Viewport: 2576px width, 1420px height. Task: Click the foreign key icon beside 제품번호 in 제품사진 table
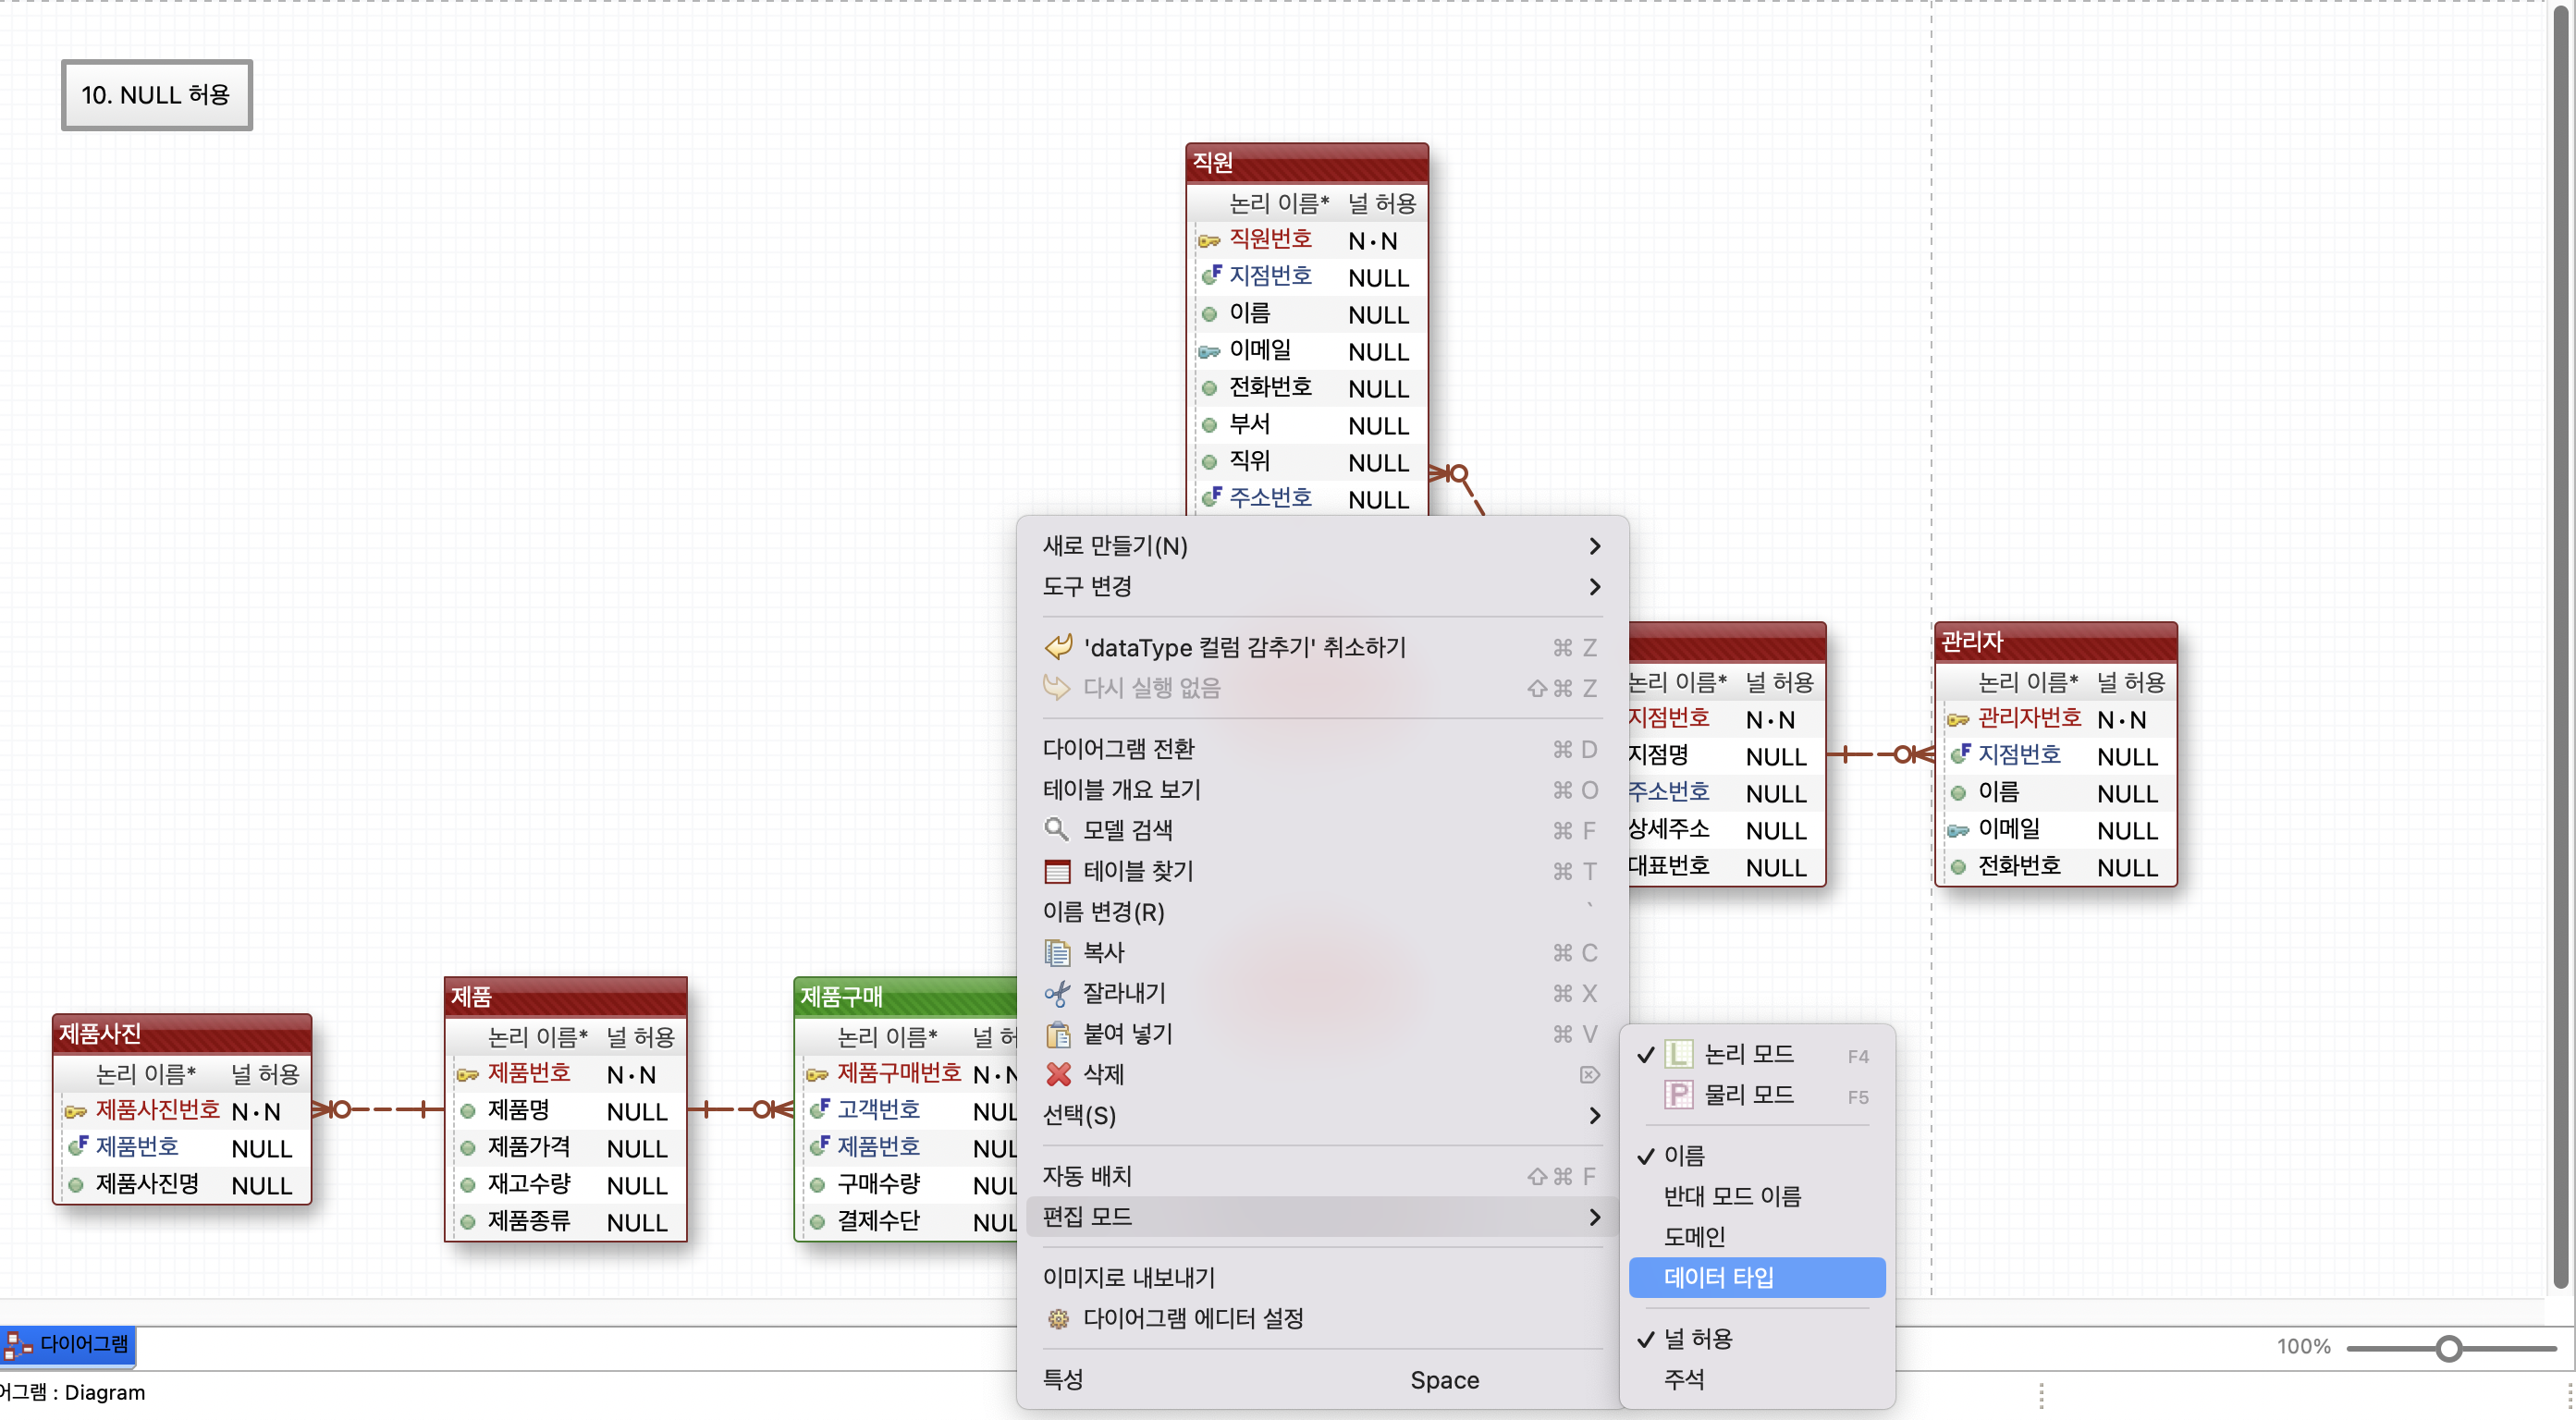(78, 1145)
